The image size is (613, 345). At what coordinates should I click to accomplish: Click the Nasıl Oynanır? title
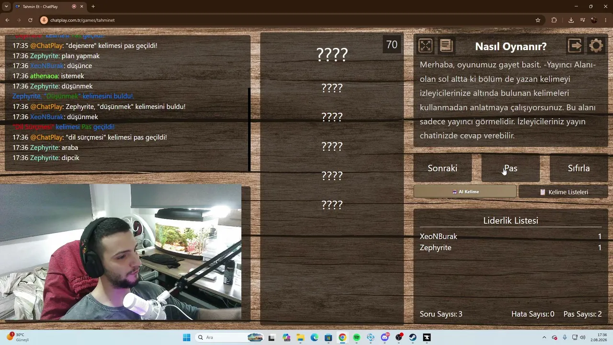[511, 46]
